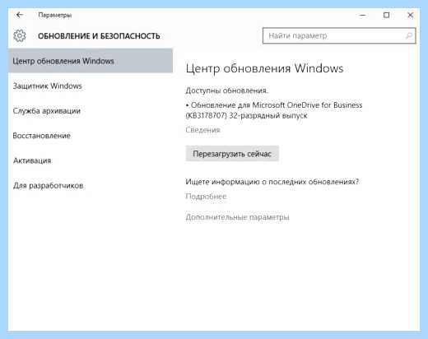
Task: Click the 'Параметры' window title
Action: pos(55,15)
